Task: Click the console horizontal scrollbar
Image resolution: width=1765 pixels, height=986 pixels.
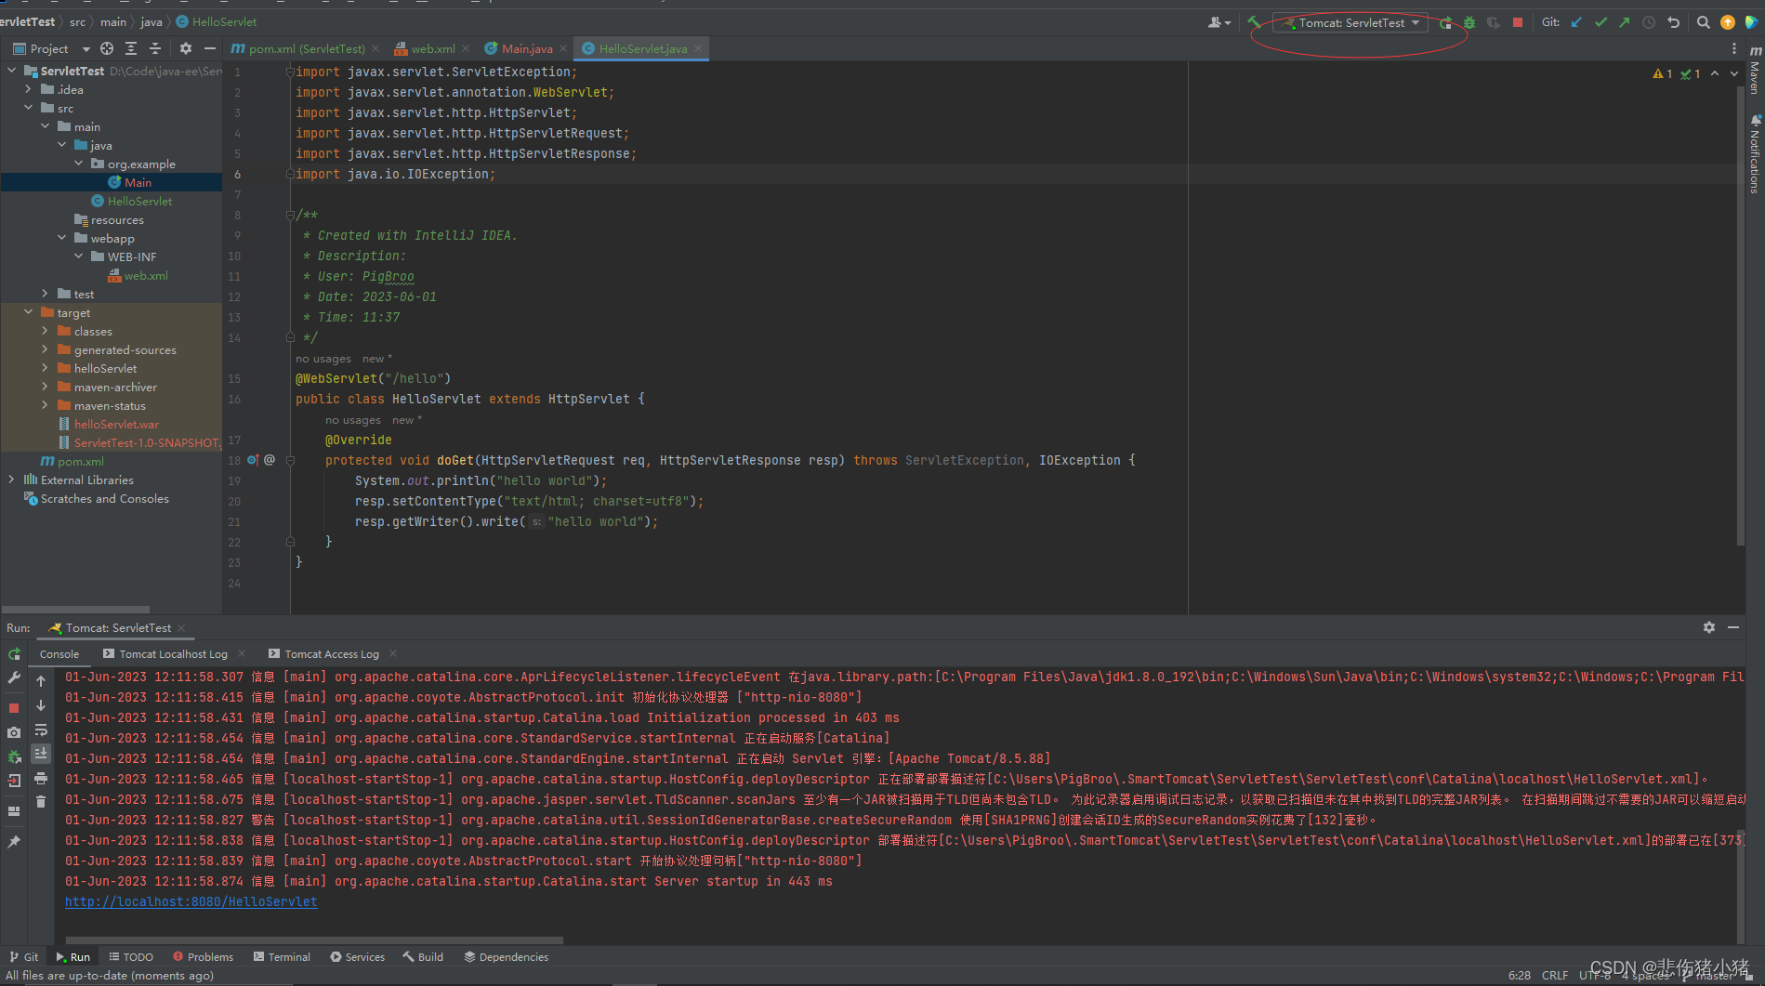Action: coord(314,940)
